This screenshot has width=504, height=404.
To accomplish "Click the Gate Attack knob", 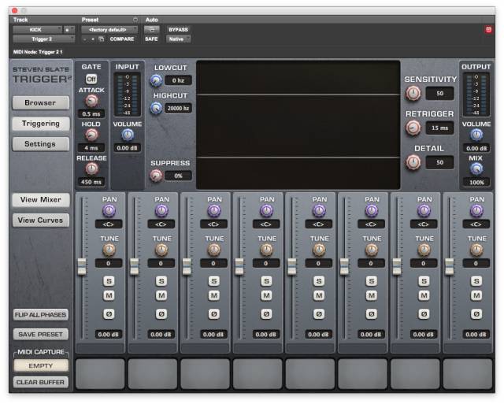I will pos(91,102).
